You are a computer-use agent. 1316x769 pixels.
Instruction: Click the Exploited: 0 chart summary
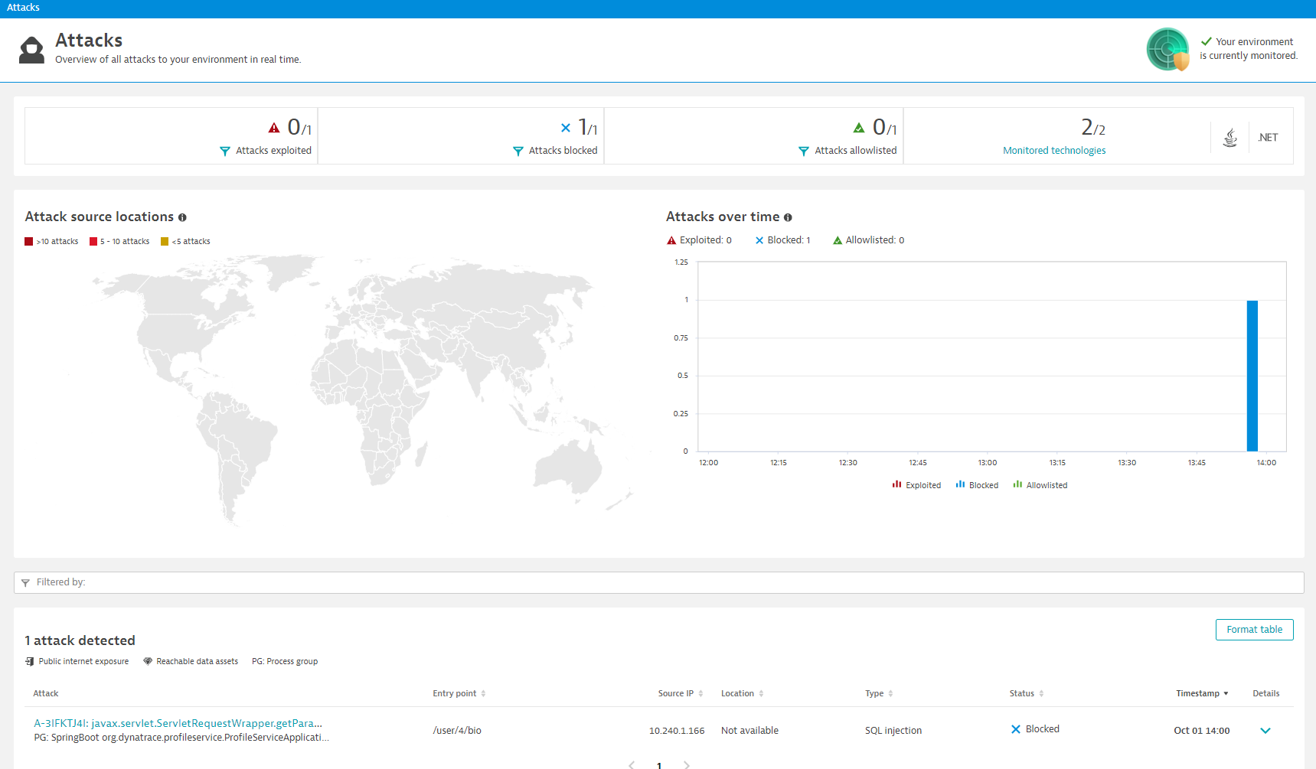[699, 240]
